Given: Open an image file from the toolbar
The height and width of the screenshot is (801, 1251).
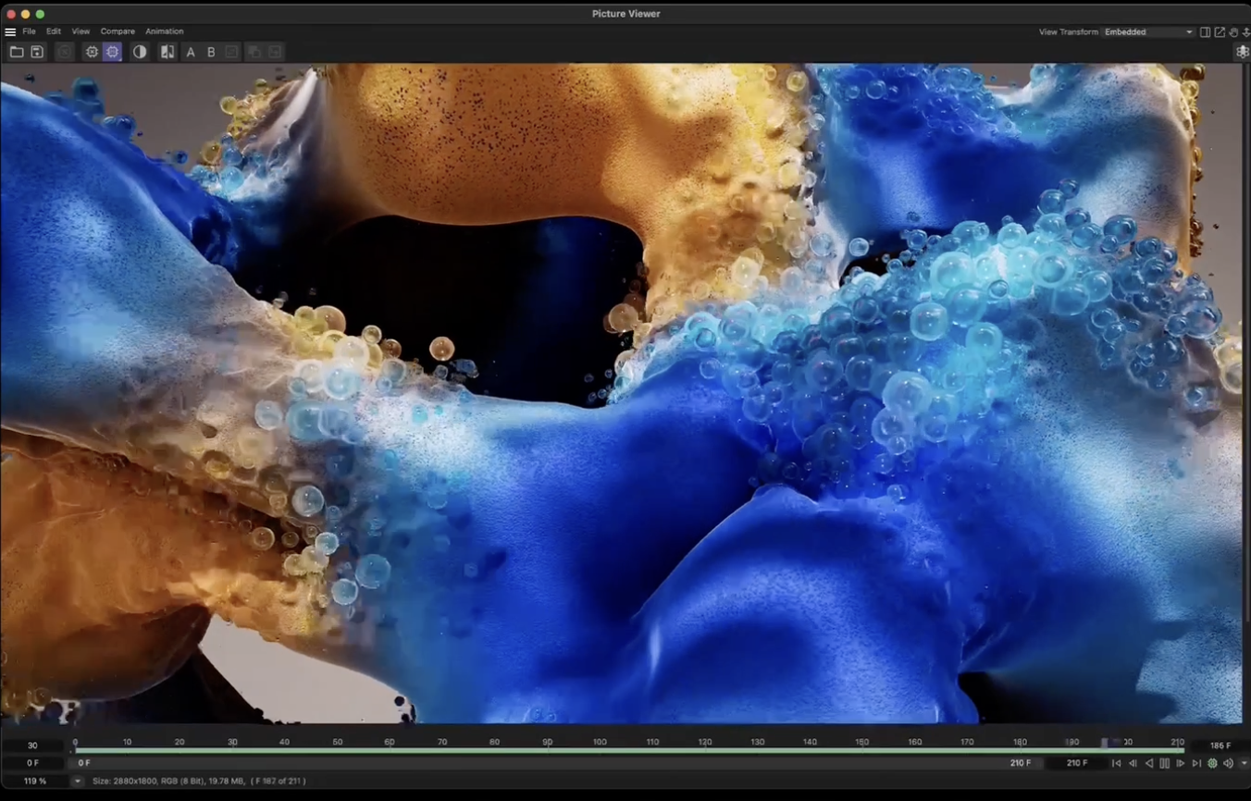Looking at the screenshot, I should point(17,52).
